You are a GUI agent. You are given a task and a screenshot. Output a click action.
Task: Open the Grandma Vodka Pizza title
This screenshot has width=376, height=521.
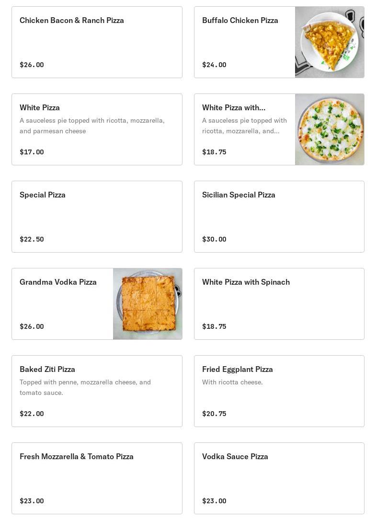[x=58, y=282]
